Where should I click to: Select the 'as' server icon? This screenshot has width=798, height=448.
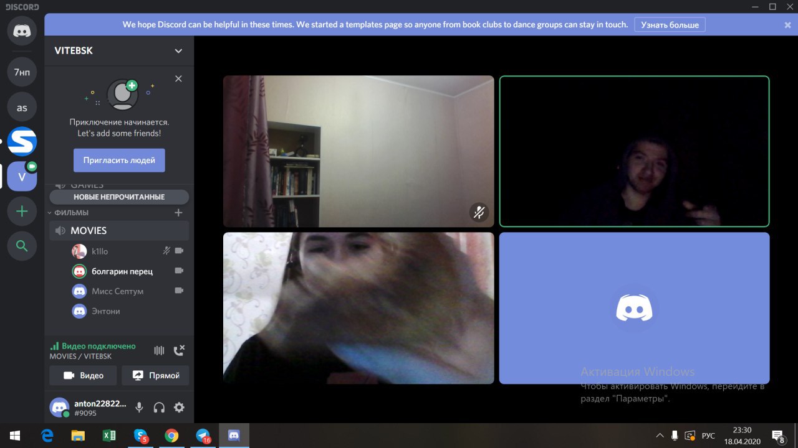22,108
